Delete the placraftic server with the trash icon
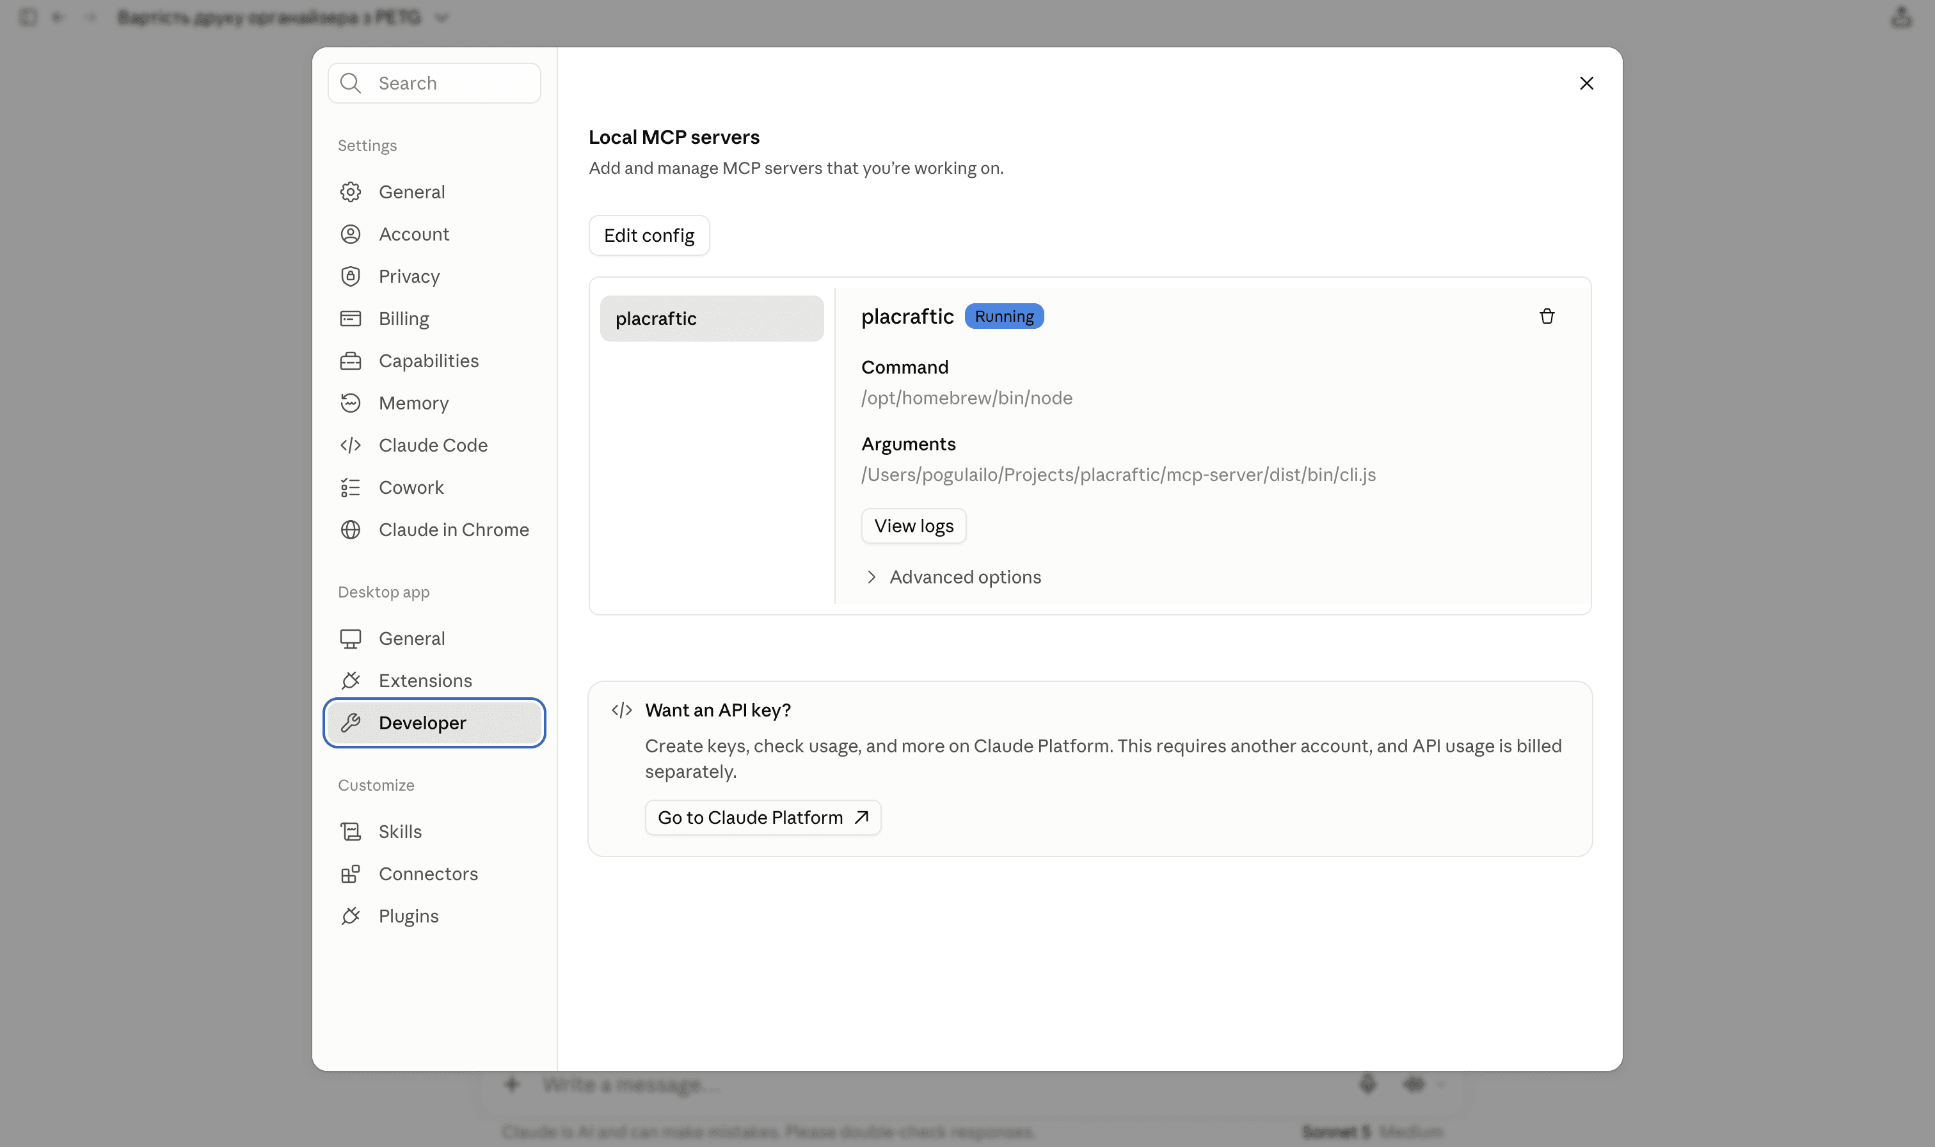This screenshot has height=1147, width=1935. [1546, 316]
